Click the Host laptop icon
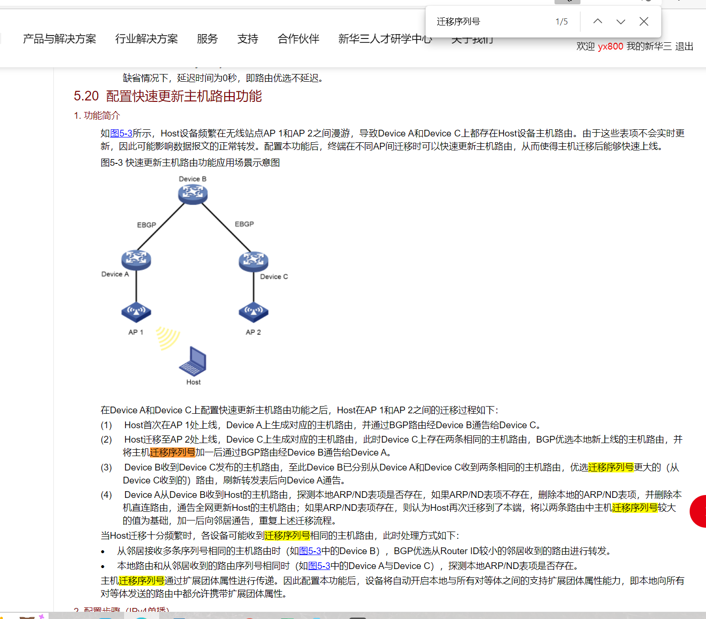This screenshot has height=619, width=706. pos(193,361)
